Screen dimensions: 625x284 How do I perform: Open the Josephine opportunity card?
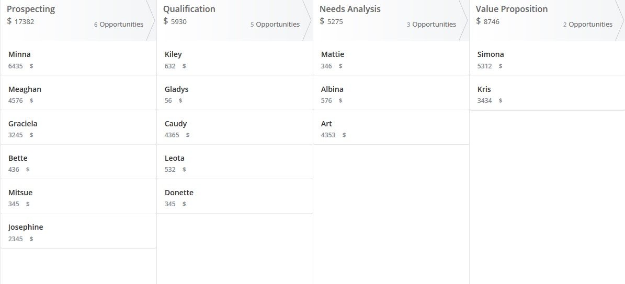click(78, 232)
